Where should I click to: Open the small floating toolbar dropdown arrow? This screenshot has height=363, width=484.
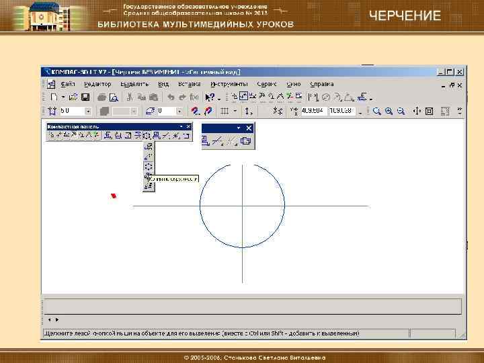pos(239,128)
